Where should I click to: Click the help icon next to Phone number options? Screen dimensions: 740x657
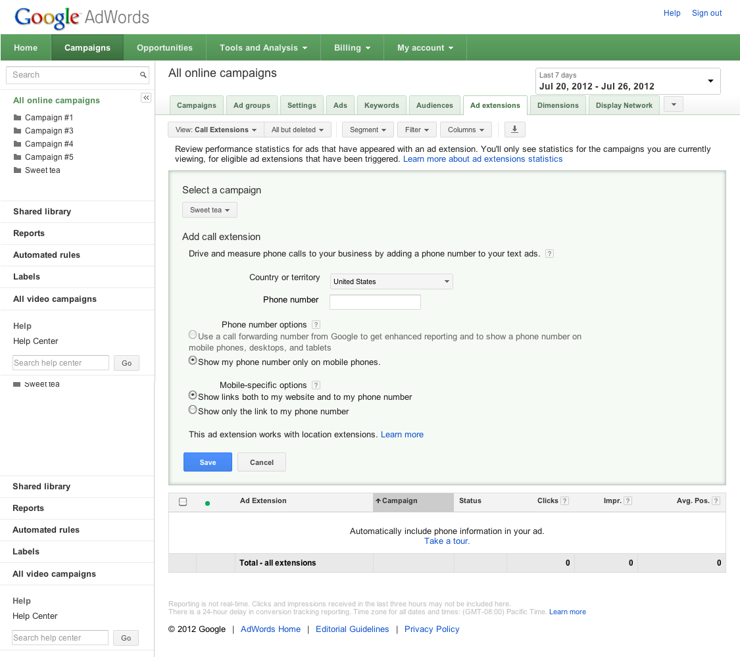tap(316, 325)
